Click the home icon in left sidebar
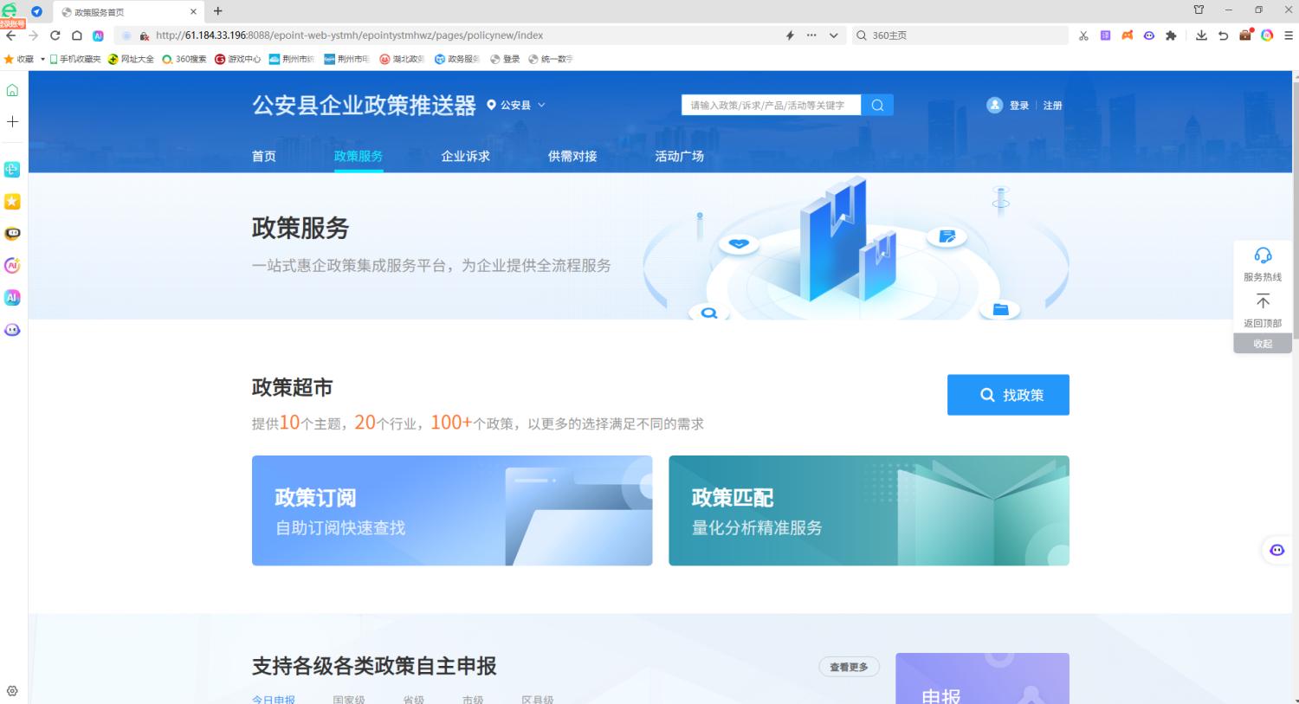 [12, 90]
